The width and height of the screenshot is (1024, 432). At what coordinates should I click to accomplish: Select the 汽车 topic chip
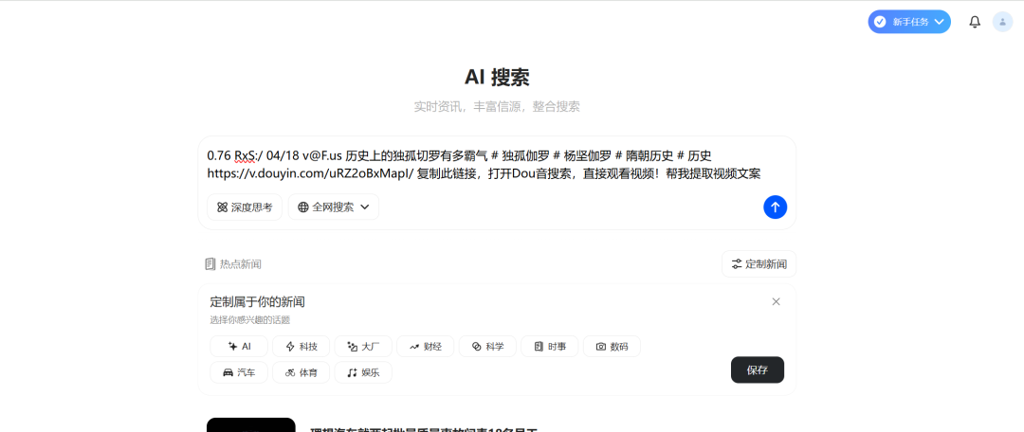[x=239, y=372]
